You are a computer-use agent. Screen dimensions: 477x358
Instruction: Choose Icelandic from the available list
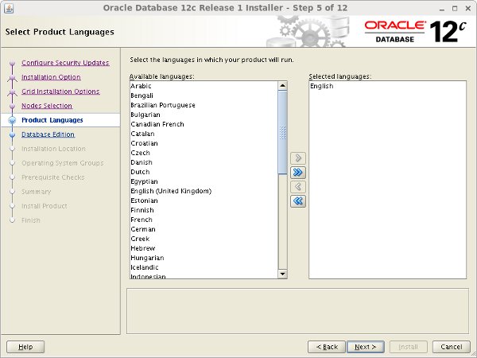tap(204, 267)
